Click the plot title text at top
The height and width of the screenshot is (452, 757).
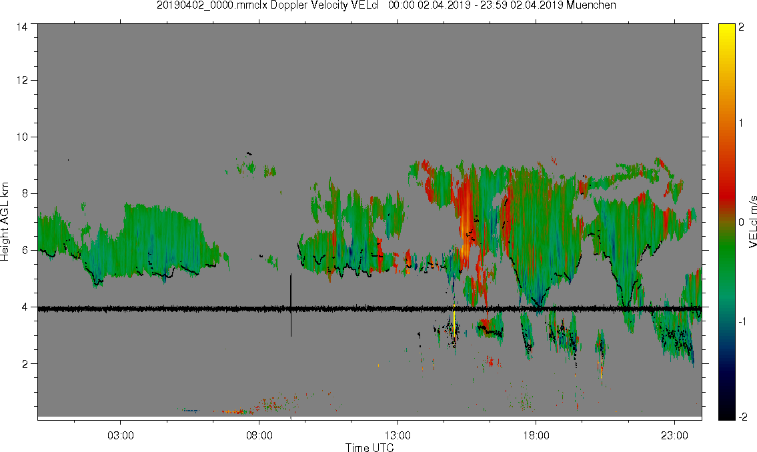[386, 5]
